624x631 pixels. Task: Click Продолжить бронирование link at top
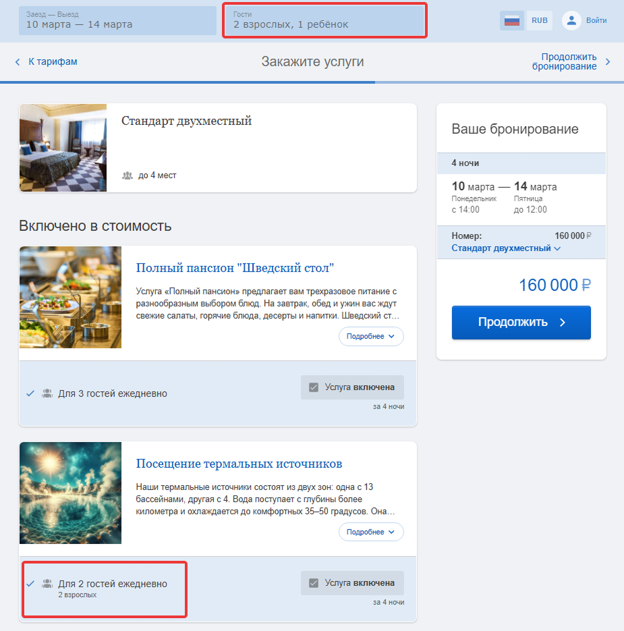564,61
